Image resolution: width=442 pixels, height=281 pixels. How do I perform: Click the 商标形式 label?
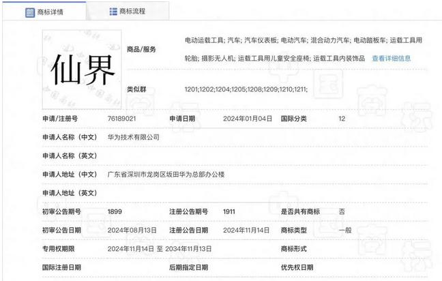tap(294, 249)
